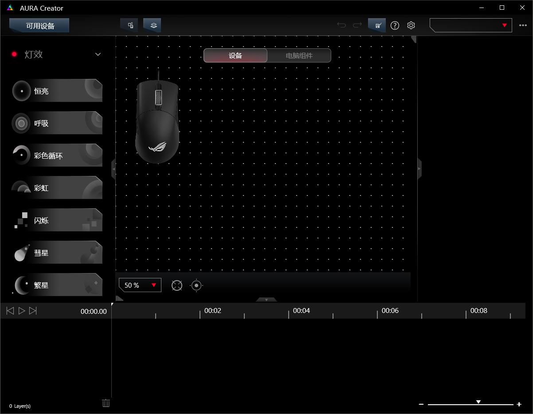533x414 pixels.
Task: Click the red 灯效 indicator dot
Action: [x=14, y=54]
